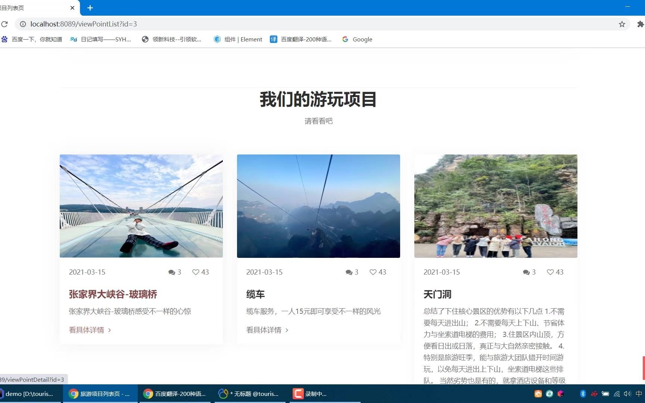Switch to 无标题 @touris Navicat taskbar item
Viewport: 645px width, 403px height.
coord(249,394)
